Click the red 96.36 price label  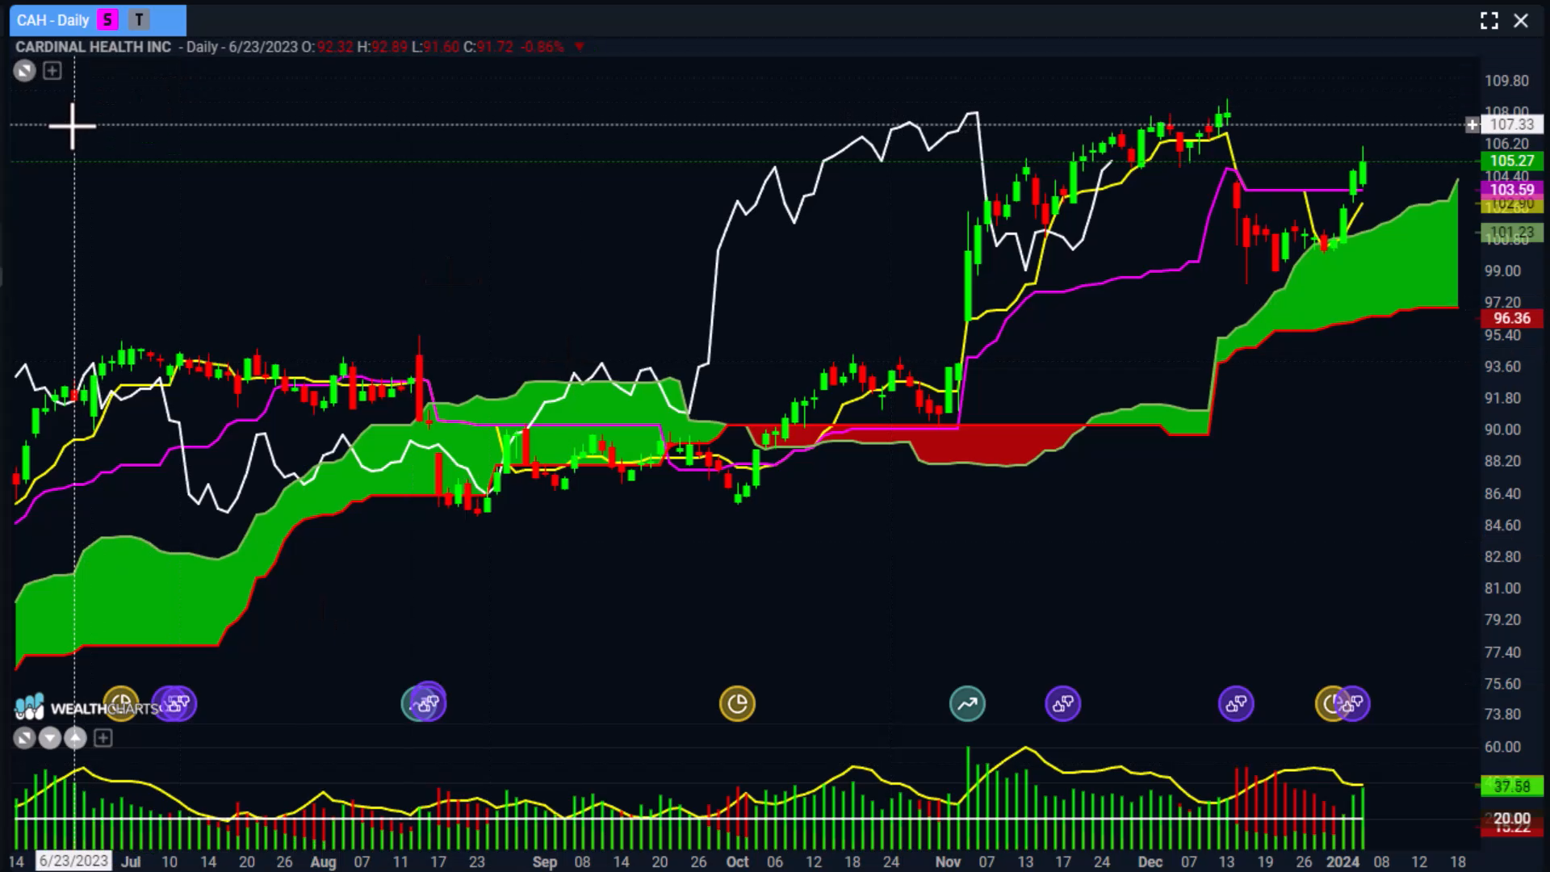[1512, 318]
